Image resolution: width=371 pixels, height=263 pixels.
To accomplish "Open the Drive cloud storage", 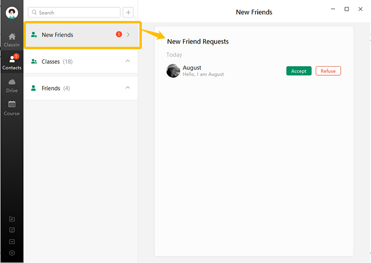I will pyautogui.click(x=12, y=85).
